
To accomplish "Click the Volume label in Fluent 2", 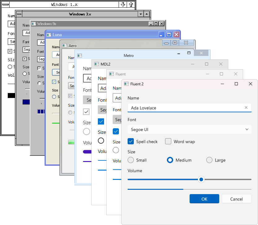I will coord(135,171).
